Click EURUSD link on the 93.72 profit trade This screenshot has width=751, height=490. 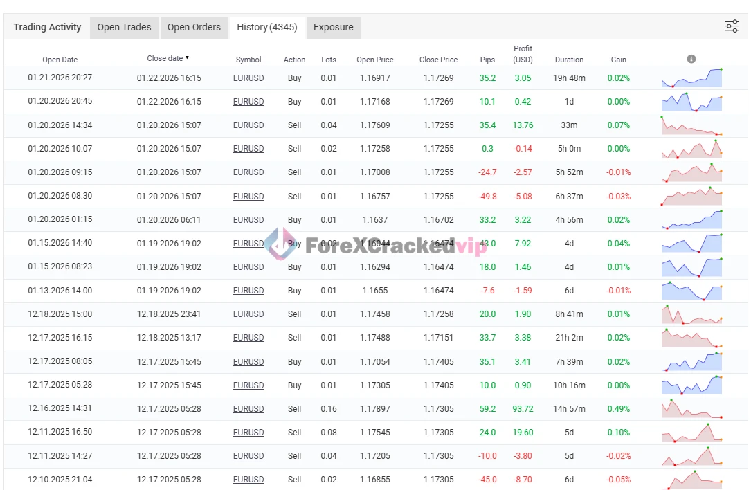(248, 408)
